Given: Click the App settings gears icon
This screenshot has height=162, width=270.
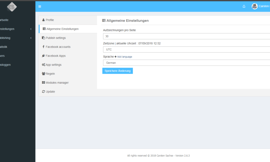Looking at the screenshot, I should click(x=44, y=64).
